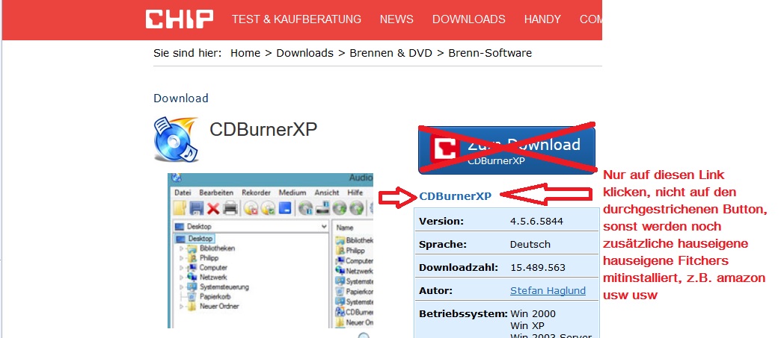Viewport: 781px width, 338px height.
Task: Open the Datei menu in the screenshot
Action: point(183,193)
